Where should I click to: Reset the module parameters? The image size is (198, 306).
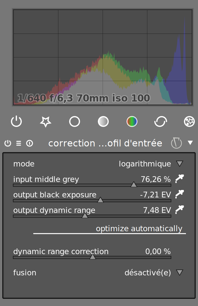(30, 143)
